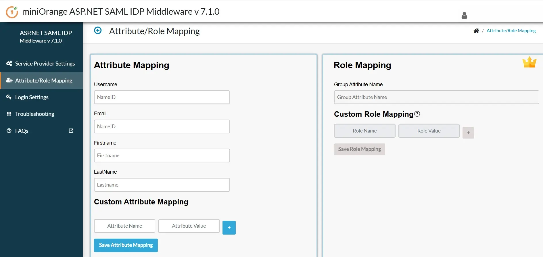Click the Group Attribute Name label
This screenshot has width=543, height=257.
[358, 85]
